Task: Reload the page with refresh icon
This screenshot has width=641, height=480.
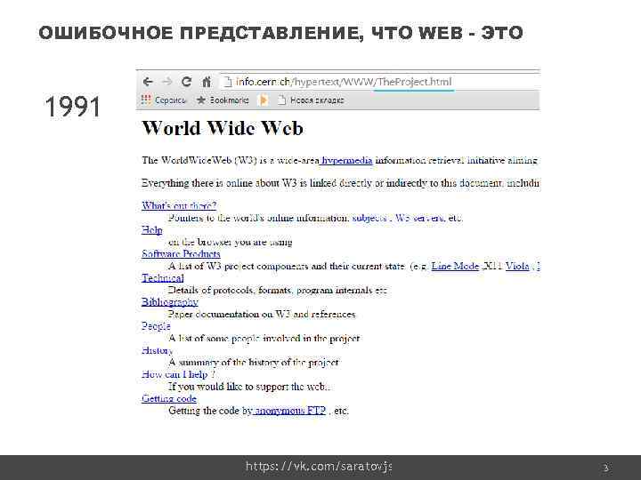Action: click(187, 82)
